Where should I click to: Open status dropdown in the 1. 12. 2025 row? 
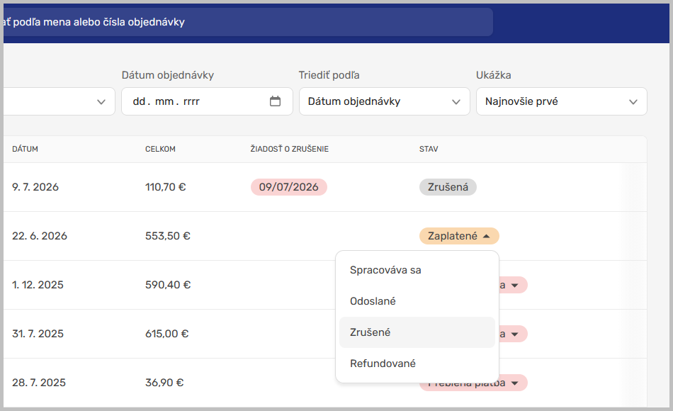point(514,285)
